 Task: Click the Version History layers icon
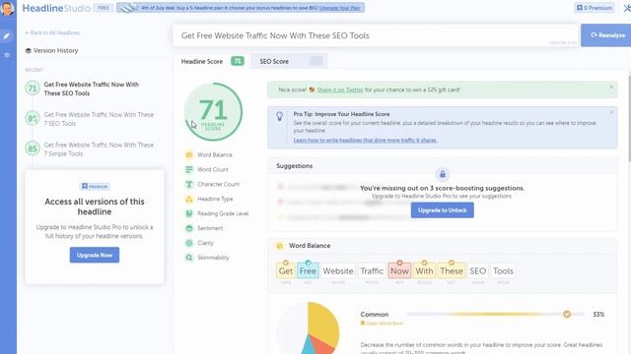point(29,50)
